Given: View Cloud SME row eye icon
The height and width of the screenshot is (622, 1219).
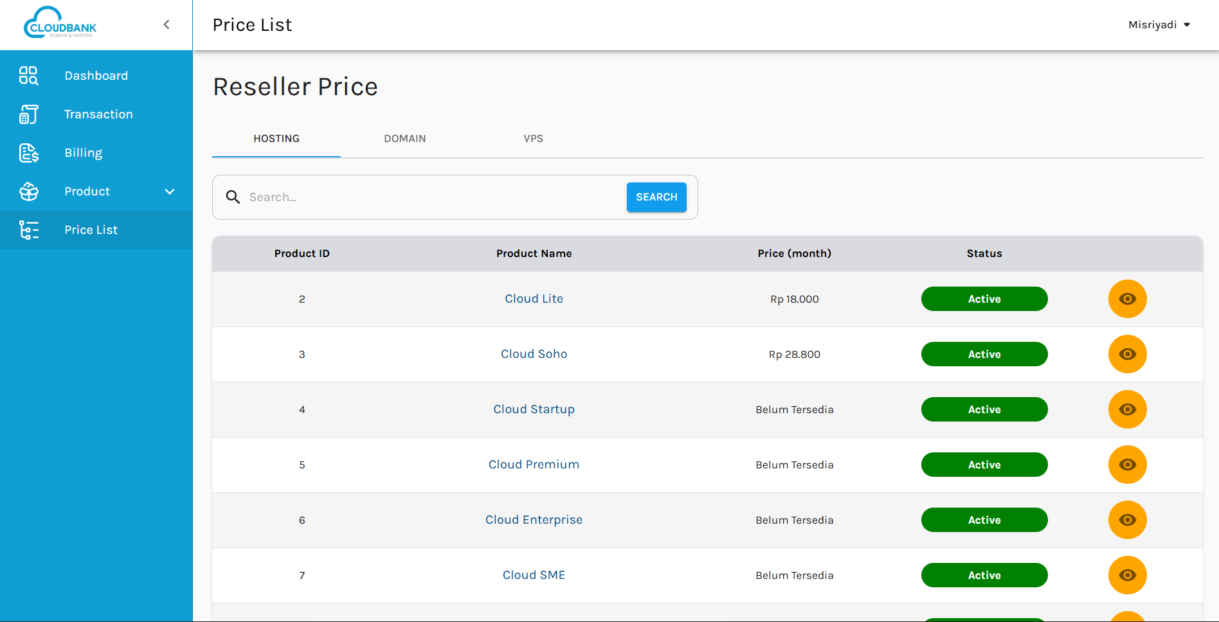Looking at the screenshot, I should click(x=1127, y=575).
